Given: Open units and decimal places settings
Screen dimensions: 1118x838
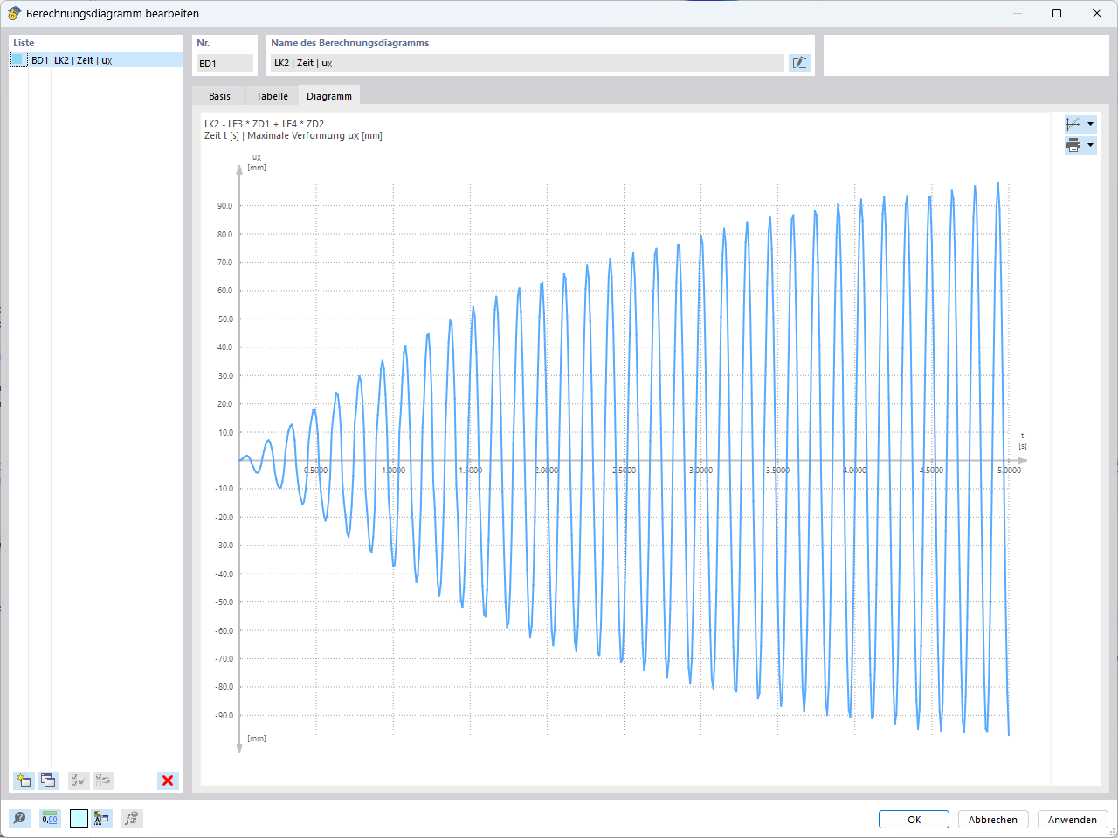Looking at the screenshot, I should tap(50, 818).
